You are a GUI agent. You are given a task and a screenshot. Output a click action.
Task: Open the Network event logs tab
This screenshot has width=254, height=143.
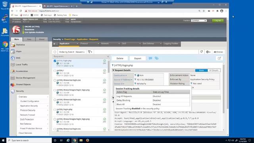[x=110, y=44]
